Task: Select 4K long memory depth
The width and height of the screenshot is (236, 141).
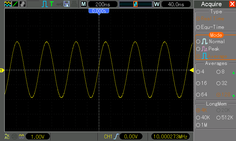Action: (201, 110)
